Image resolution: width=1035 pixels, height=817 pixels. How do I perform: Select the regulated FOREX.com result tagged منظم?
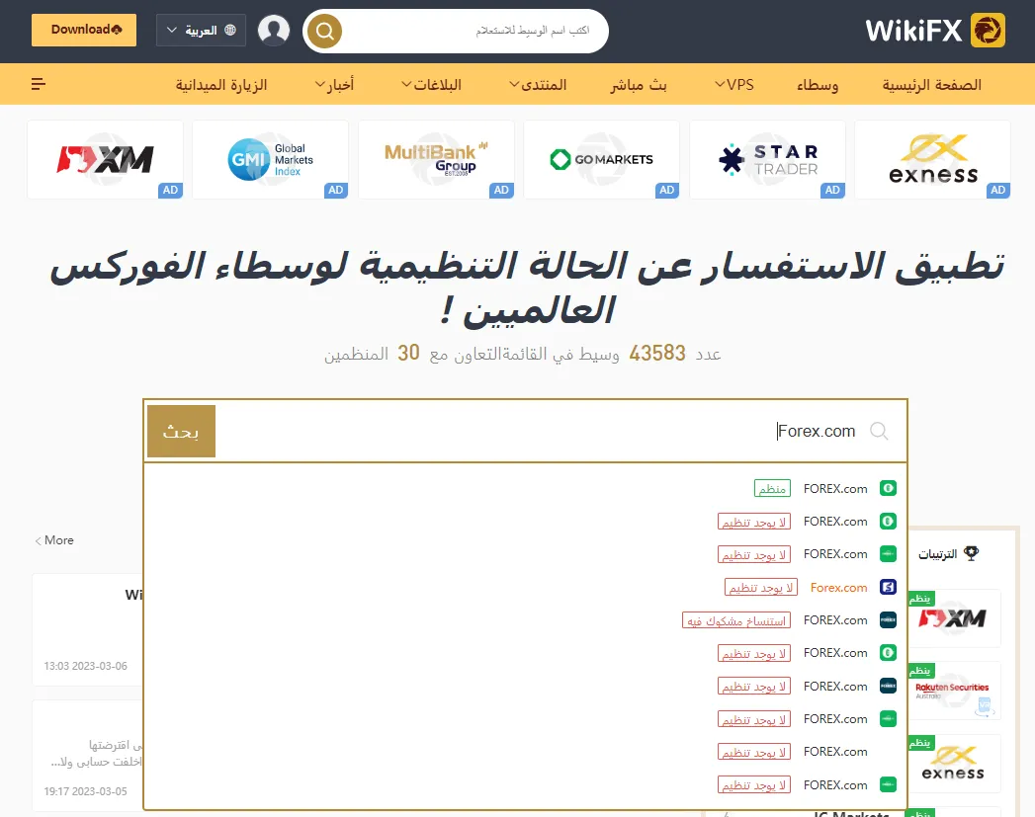[526, 488]
